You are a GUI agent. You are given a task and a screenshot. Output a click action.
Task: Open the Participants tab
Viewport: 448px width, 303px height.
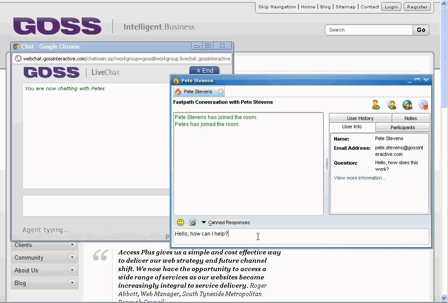click(403, 127)
